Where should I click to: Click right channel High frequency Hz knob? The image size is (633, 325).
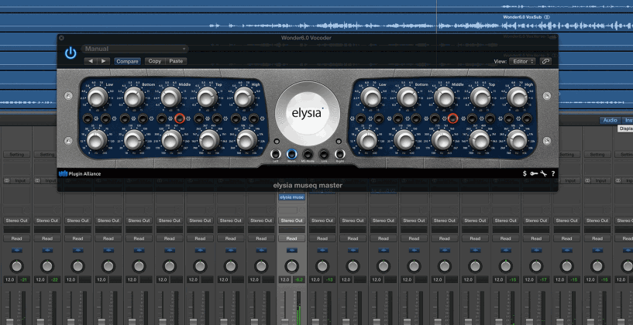[x=517, y=139]
